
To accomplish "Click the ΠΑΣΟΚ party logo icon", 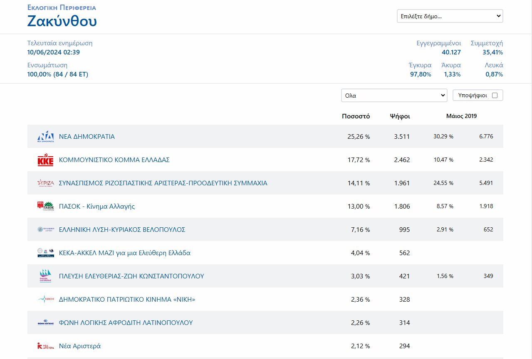I will [45, 207].
